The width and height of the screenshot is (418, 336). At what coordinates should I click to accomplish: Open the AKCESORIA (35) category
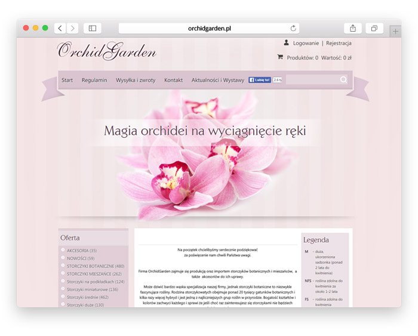pyautogui.click(x=82, y=251)
